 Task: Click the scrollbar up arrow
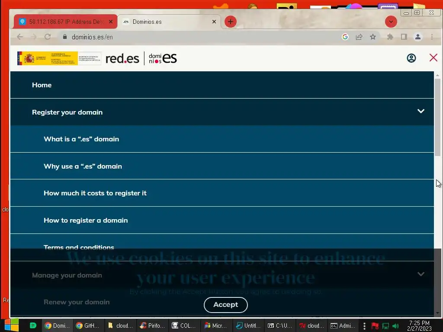(x=437, y=75)
